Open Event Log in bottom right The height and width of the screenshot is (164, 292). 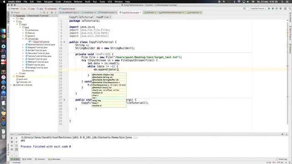tap(282, 159)
